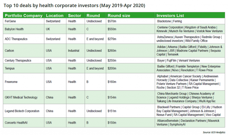Viewport: 228px width, 135px height.
Task: Select the Industrial sector cell
Action: click(74, 51)
